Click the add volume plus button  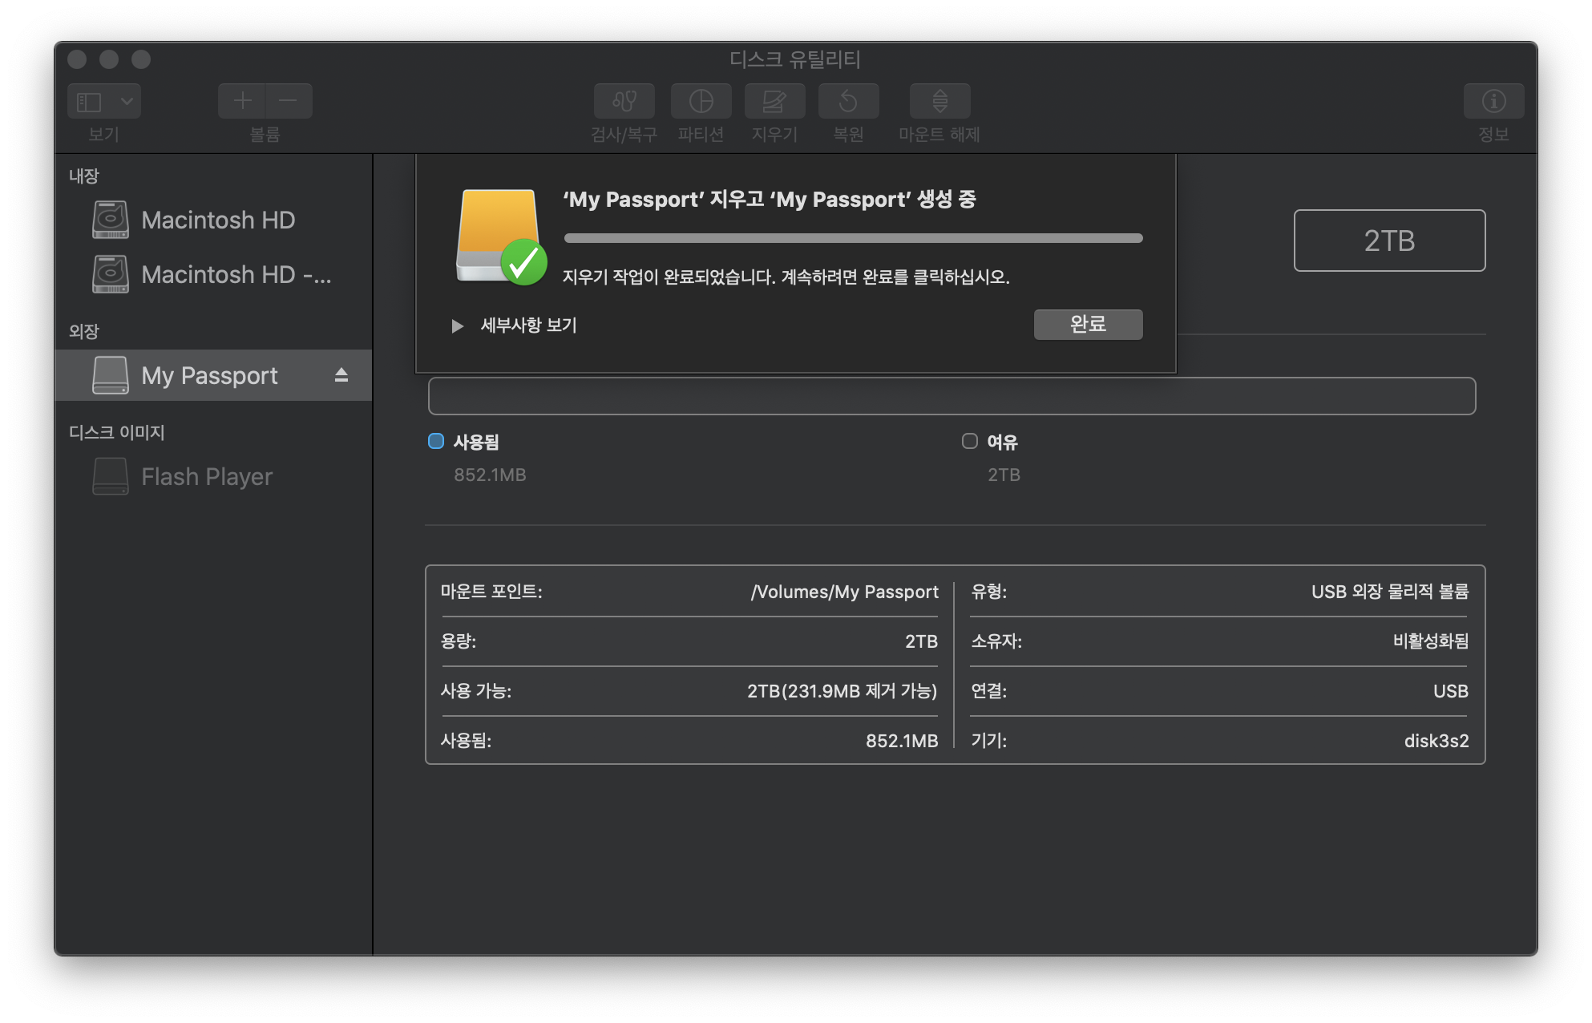242,101
